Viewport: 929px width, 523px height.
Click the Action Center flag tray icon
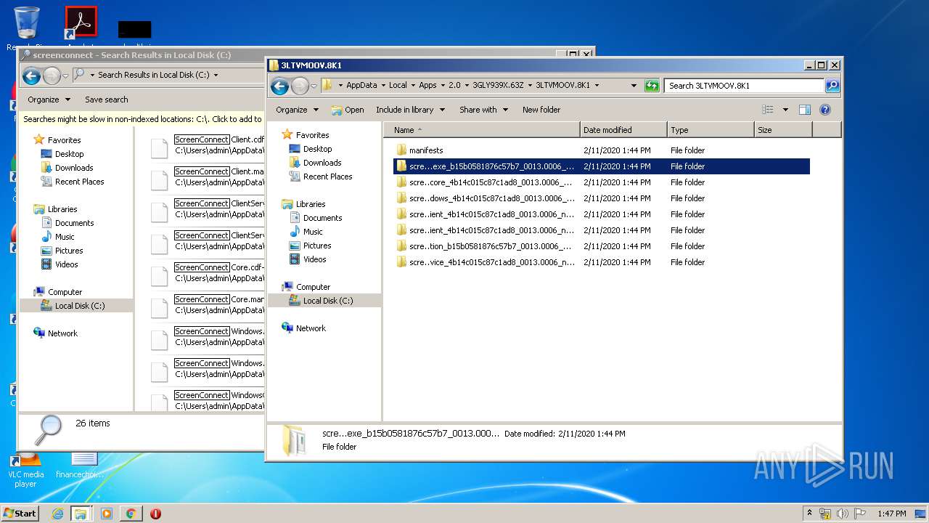pos(860,514)
